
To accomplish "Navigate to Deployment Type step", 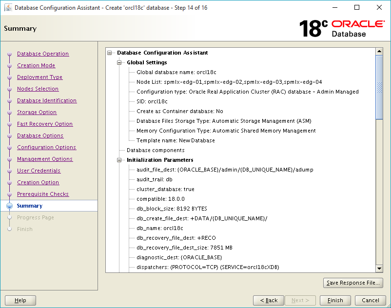I will pos(39,77).
